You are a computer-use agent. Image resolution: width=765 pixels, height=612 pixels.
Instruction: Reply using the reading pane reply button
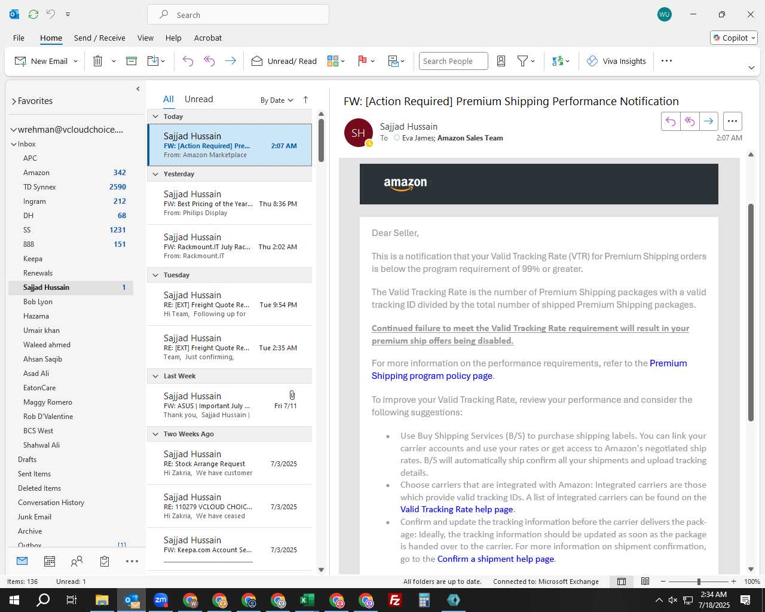[x=671, y=121]
